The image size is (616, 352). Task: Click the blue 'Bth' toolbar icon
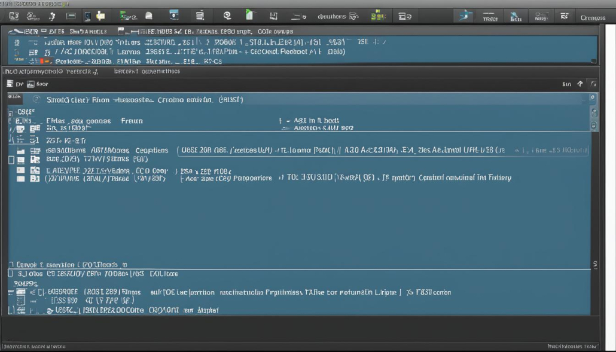[516, 17]
